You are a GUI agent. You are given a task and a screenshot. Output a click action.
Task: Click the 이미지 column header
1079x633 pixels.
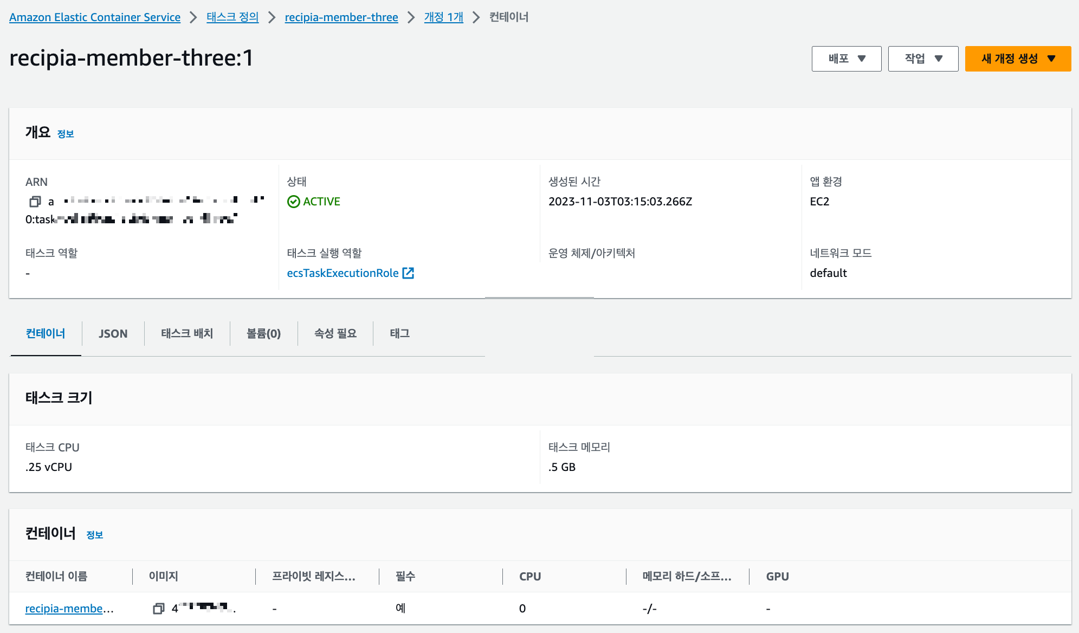pos(164,577)
